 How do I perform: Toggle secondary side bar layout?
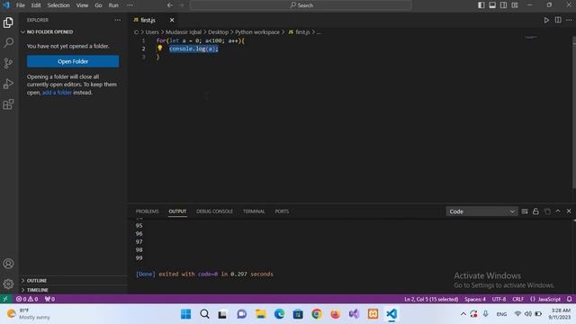[x=504, y=5]
